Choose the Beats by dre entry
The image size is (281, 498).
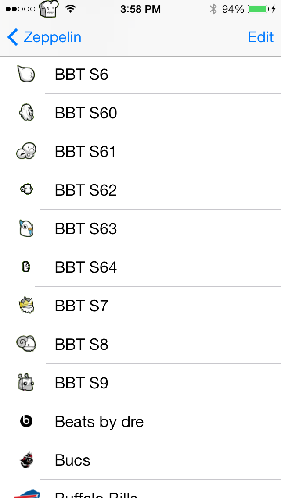click(140, 421)
